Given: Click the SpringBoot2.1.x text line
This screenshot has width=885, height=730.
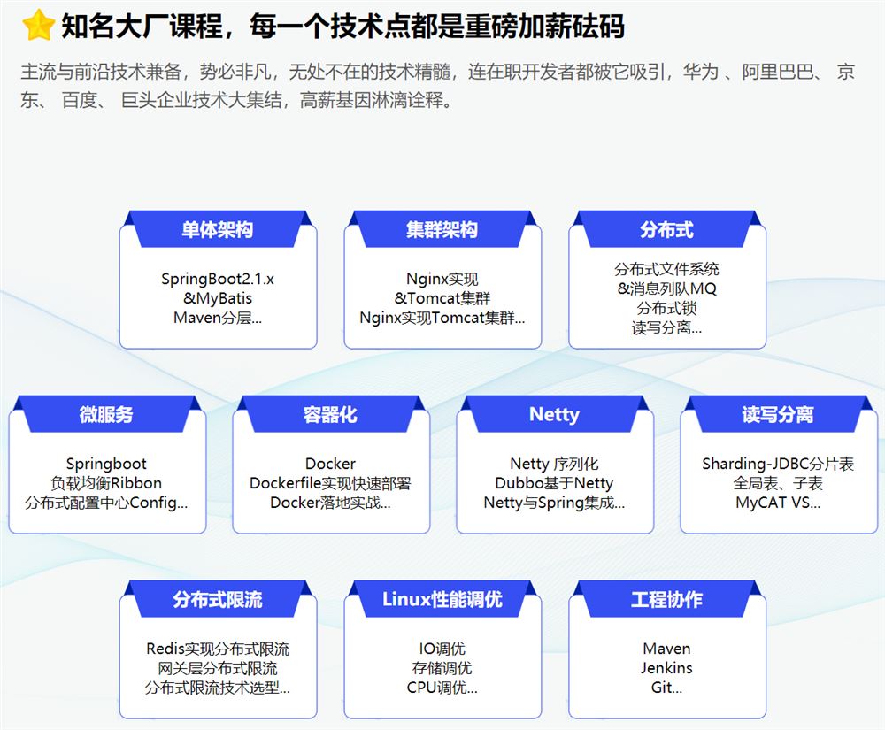Looking at the screenshot, I should tap(218, 279).
